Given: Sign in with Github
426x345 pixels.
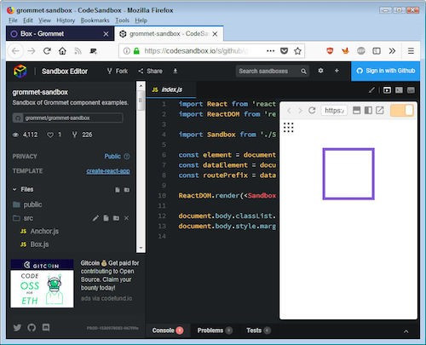Looking at the screenshot, I should tap(385, 71).
